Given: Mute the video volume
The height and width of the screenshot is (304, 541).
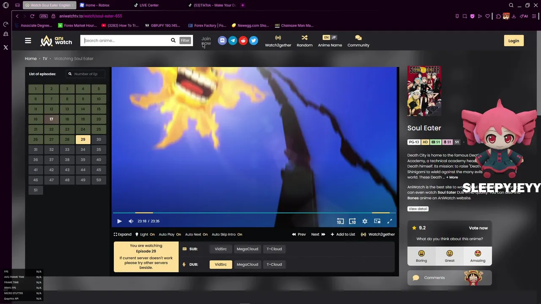Looking at the screenshot, I should (131, 221).
